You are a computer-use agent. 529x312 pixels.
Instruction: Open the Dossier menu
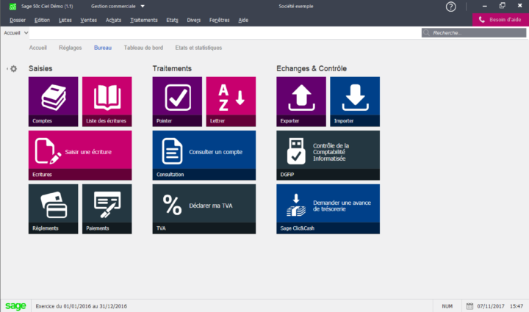[x=18, y=21]
